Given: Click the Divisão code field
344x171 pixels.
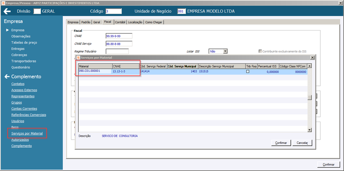Looking at the screenshot, I should pyautogui.click(x=37, y=11).
